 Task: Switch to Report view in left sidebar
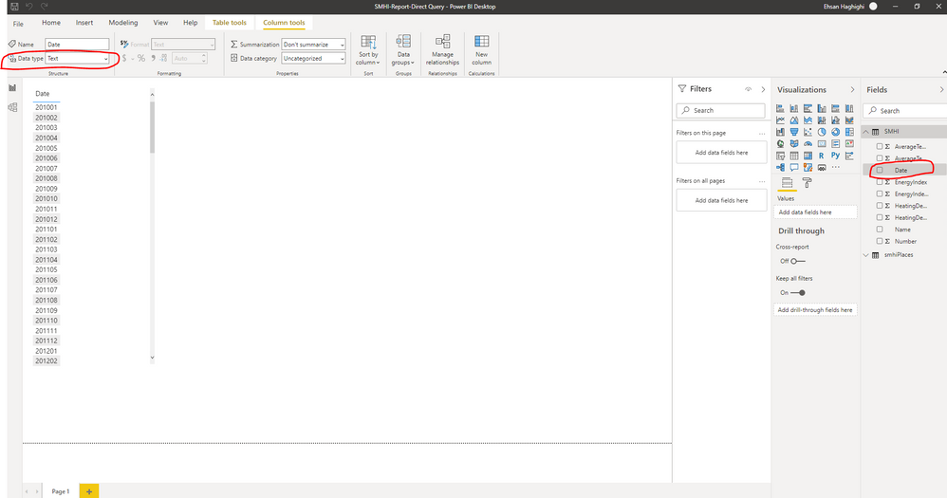point(12,88)
